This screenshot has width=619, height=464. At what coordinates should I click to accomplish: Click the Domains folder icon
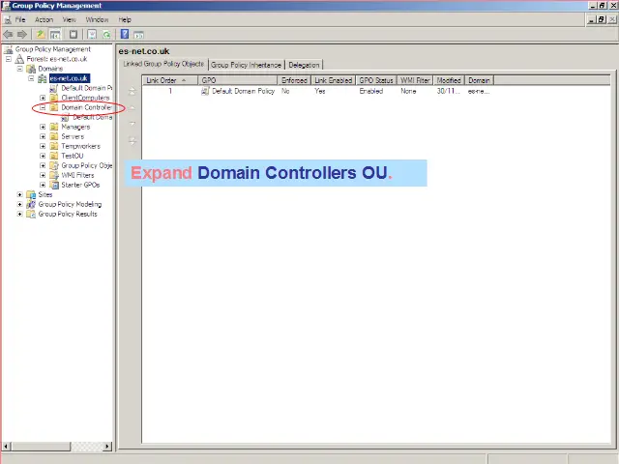point(31,69)
